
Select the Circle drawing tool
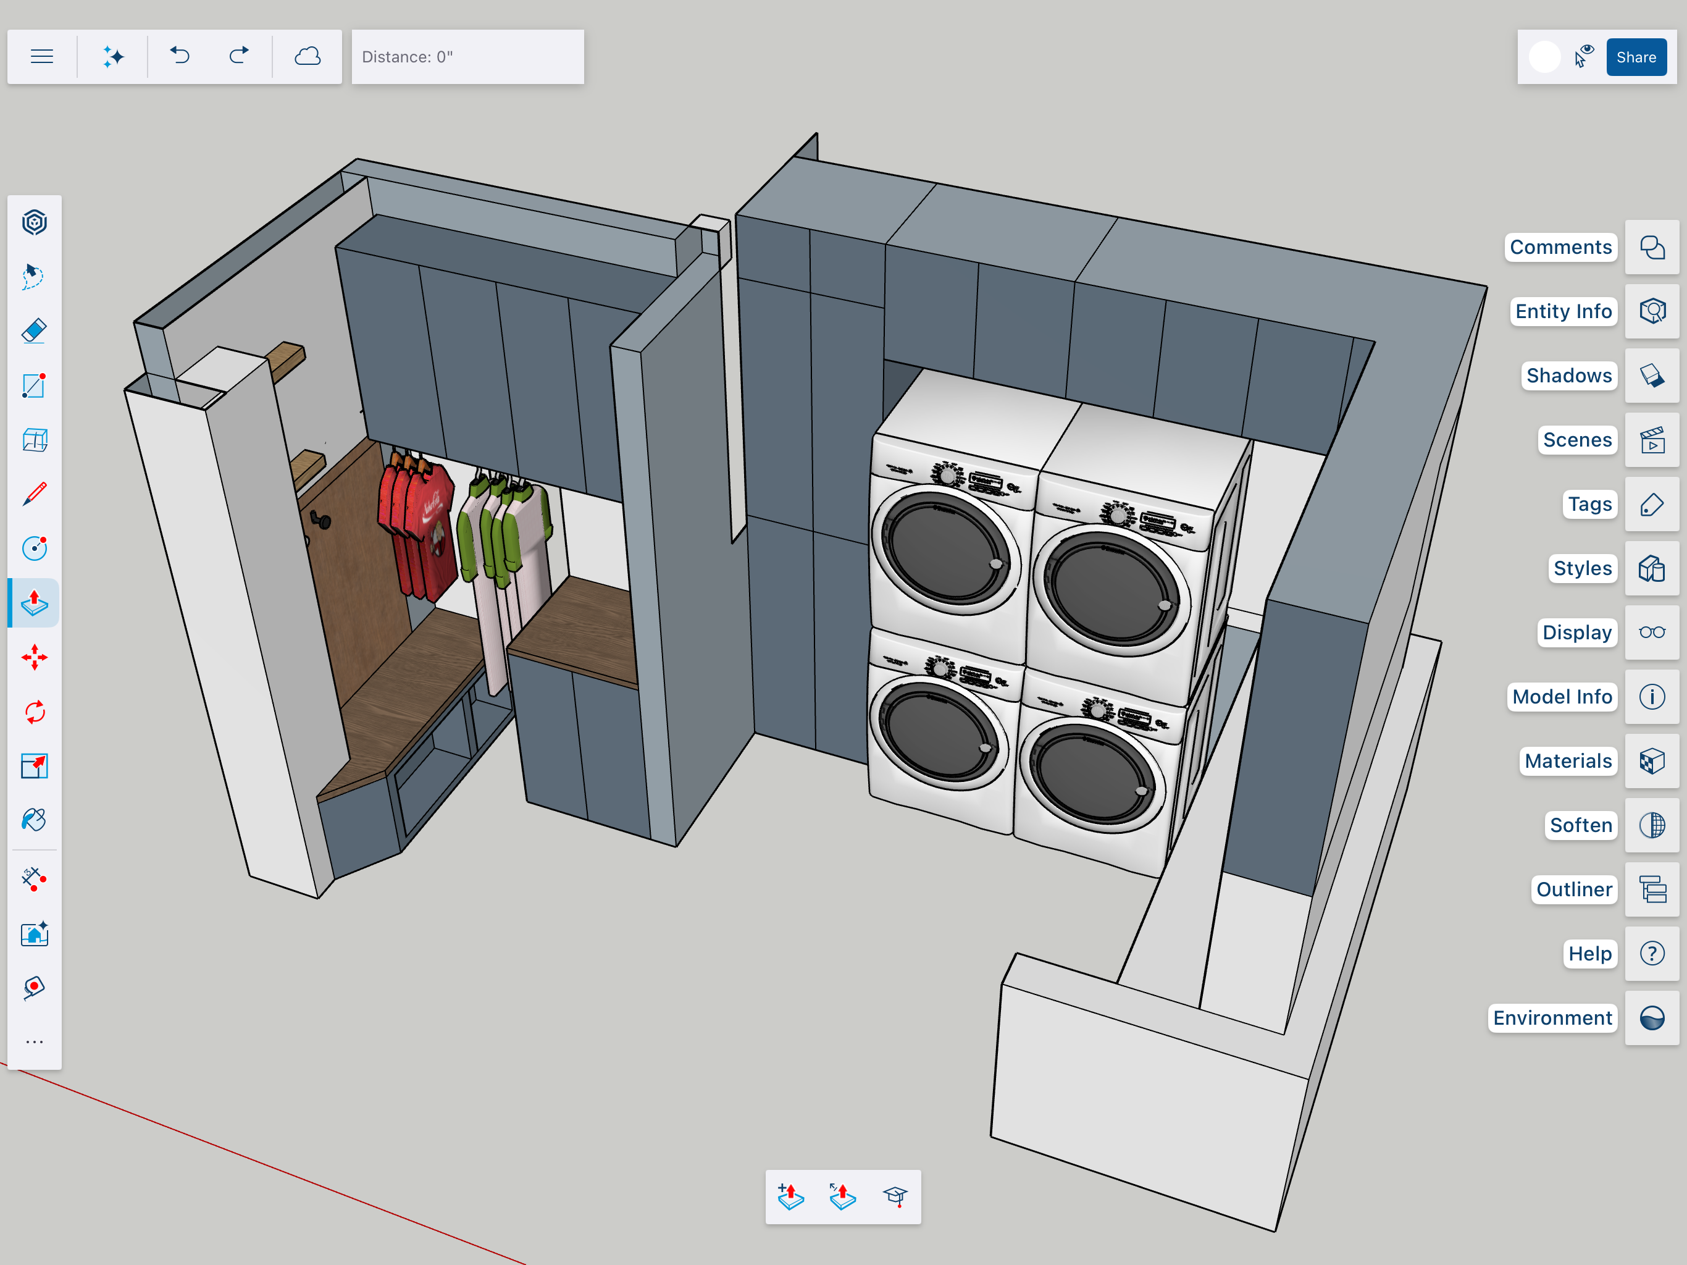coord(35,548)
